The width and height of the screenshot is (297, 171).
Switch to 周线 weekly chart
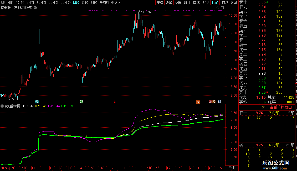pyautogui.click(x=85, y=2)
